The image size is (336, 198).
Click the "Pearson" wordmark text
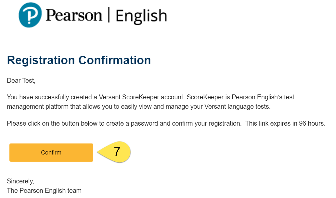click(x=74, y=15)
